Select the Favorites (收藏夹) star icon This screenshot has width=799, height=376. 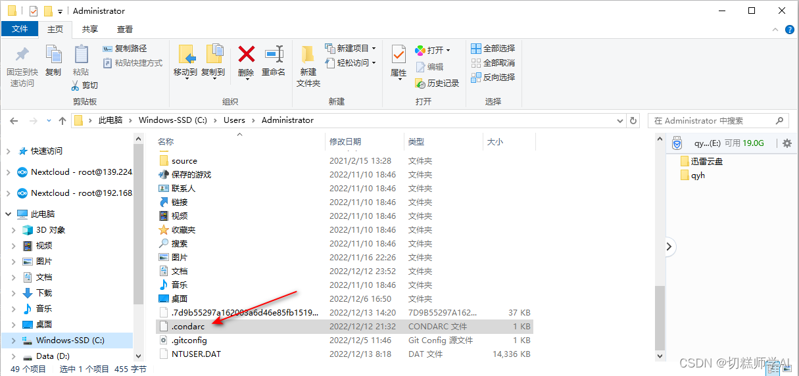point(164,230)
